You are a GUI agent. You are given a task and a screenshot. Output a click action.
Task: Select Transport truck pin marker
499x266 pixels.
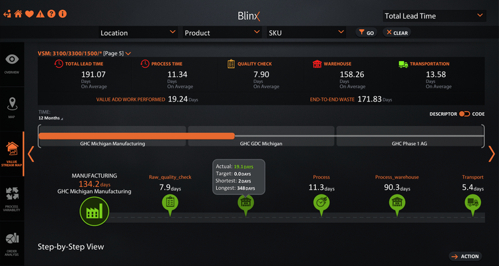[x=472, y=205]
